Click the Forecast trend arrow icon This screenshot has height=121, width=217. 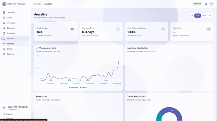(x=4, y=44)
